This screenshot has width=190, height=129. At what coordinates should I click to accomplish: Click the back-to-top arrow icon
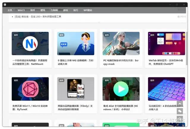pos(180,104)
